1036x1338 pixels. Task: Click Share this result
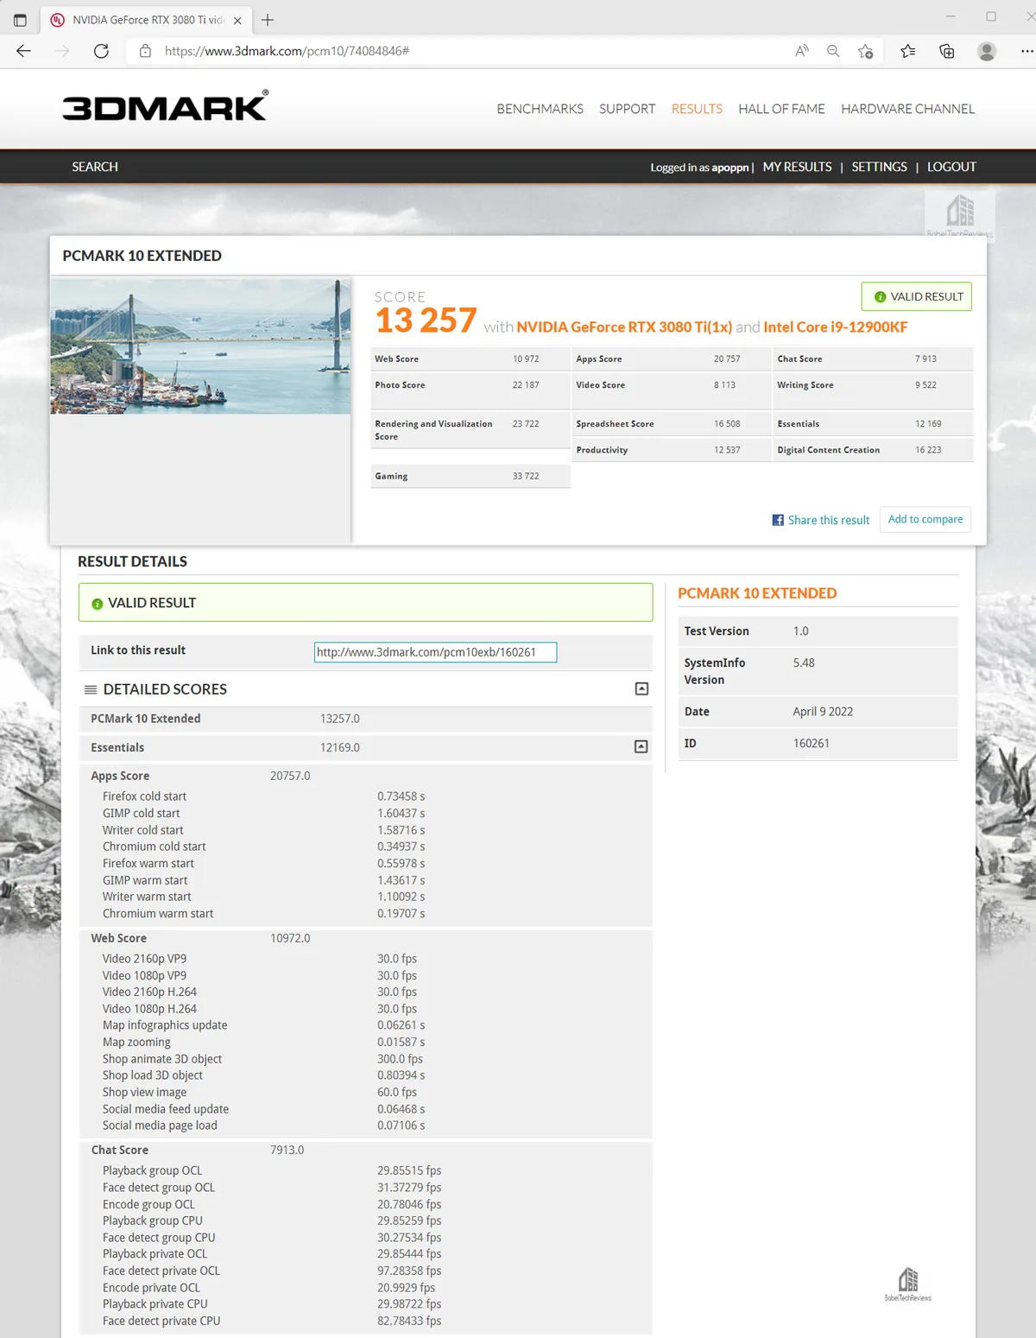829,520
